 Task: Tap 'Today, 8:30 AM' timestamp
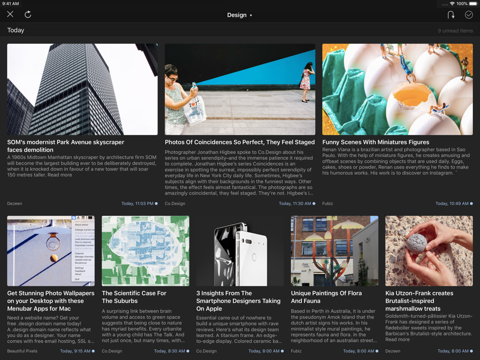169,351
